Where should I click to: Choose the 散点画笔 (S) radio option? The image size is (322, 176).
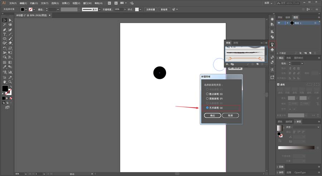point(214,94)
